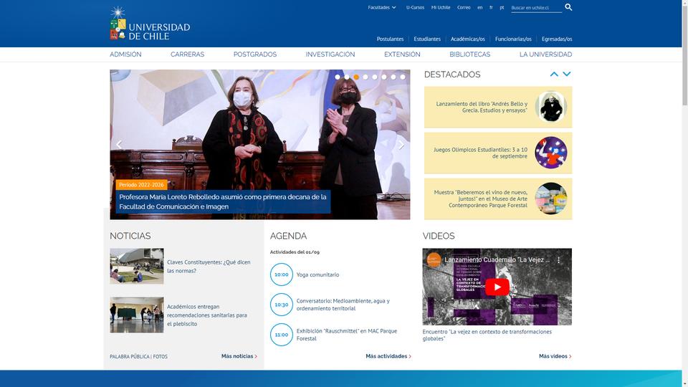Switch language to French (fr)
Viewport: 688px width, 387px height.
(x=491, y=7)
